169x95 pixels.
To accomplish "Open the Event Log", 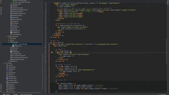I will 162,94.
